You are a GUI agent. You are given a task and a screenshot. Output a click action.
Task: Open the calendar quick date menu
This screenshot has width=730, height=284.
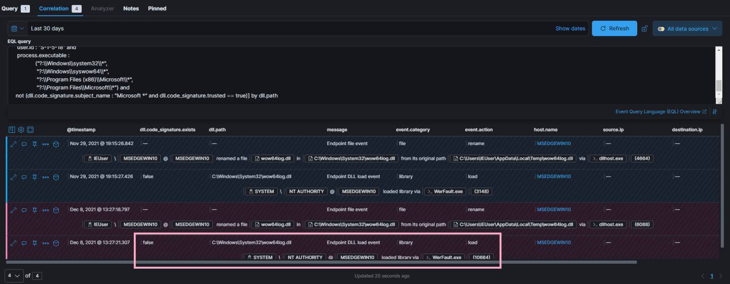[x=17, y=28]
